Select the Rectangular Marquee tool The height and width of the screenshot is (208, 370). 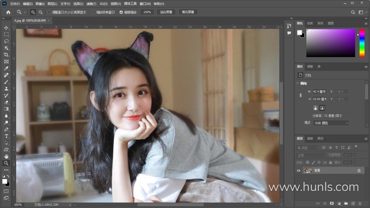click(x=7, y=34)
